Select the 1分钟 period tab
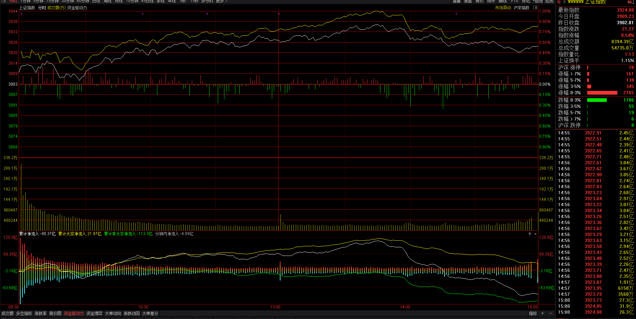The height and width of the screenshot is (319, 636). tap(25, 1)
